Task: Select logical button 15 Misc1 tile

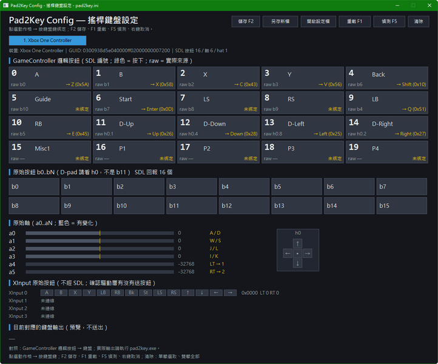Action: [x=50, y=152]
